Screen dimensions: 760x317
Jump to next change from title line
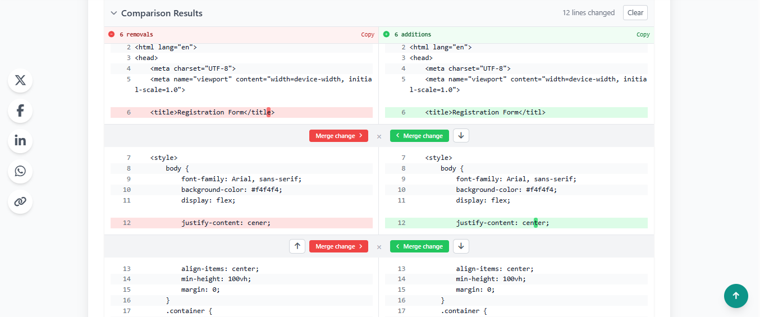click(461, 136)
